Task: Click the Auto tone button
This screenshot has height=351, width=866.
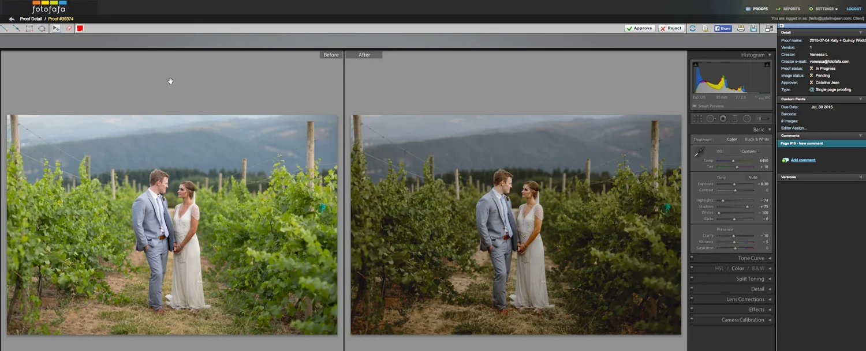Action: (753, 178)
